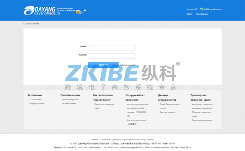This screenshot has height=151, width=245.
Task: Open the Регистрация link
Action: pos(202,14)
